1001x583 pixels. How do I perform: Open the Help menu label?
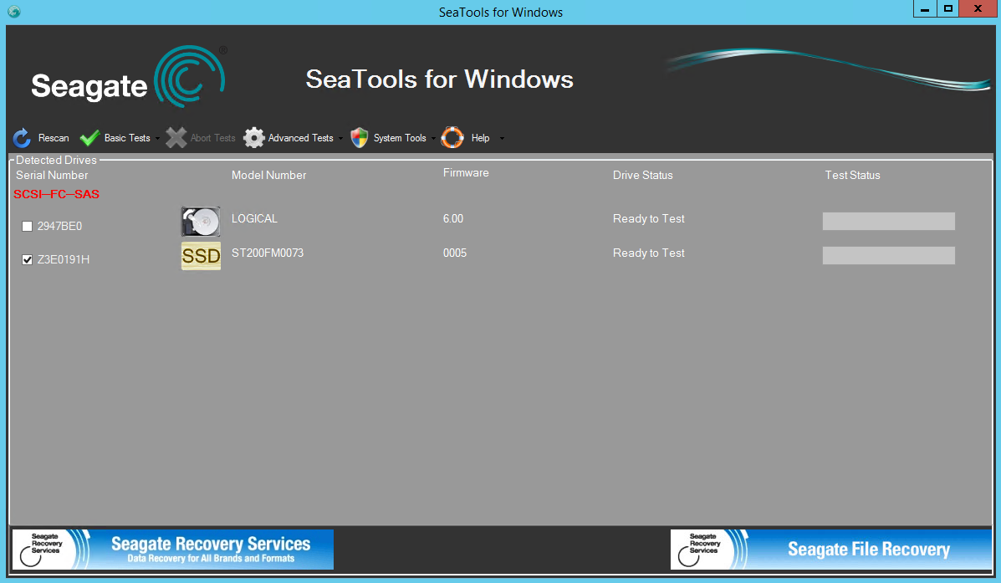(x=480, y=138)
